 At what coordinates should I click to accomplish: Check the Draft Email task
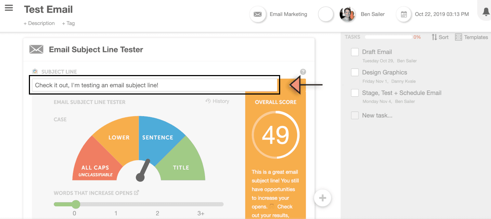[x=355, y=52]
